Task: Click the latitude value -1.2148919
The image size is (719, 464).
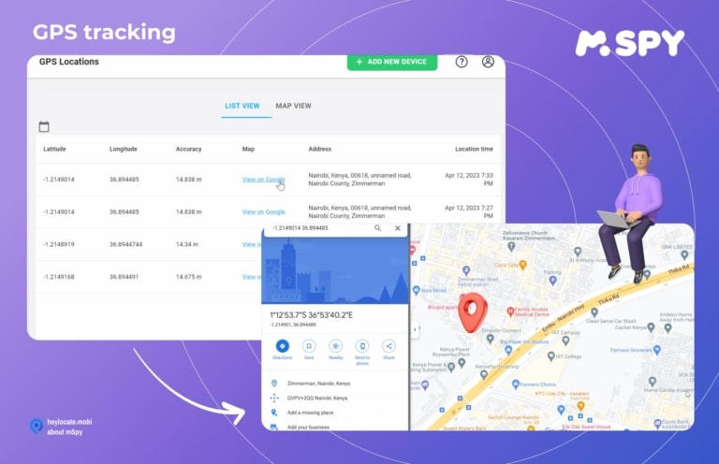Action: (x=59, y=244)
